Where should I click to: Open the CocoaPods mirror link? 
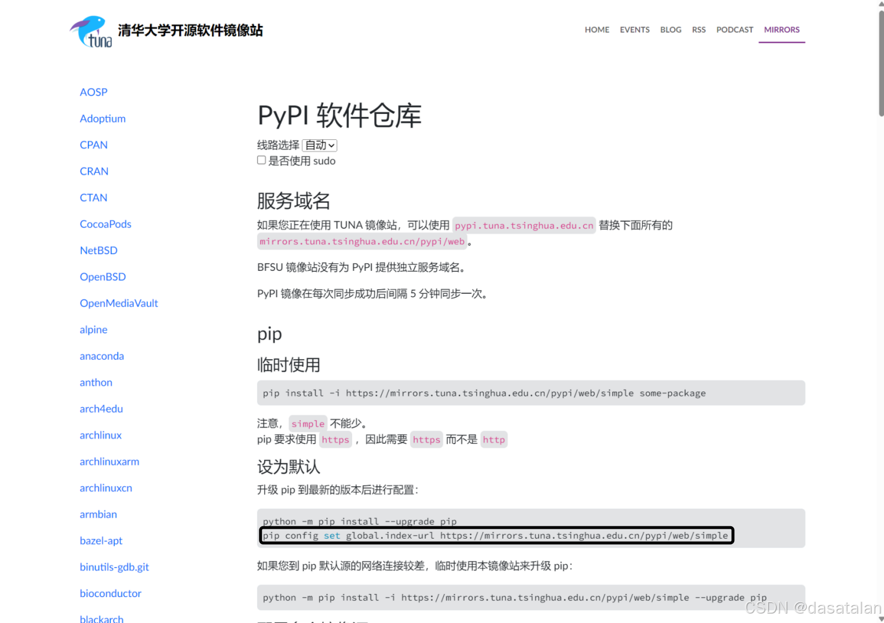point(106,224)
